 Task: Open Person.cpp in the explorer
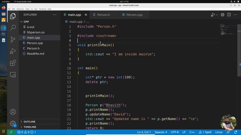click(40, 43)
